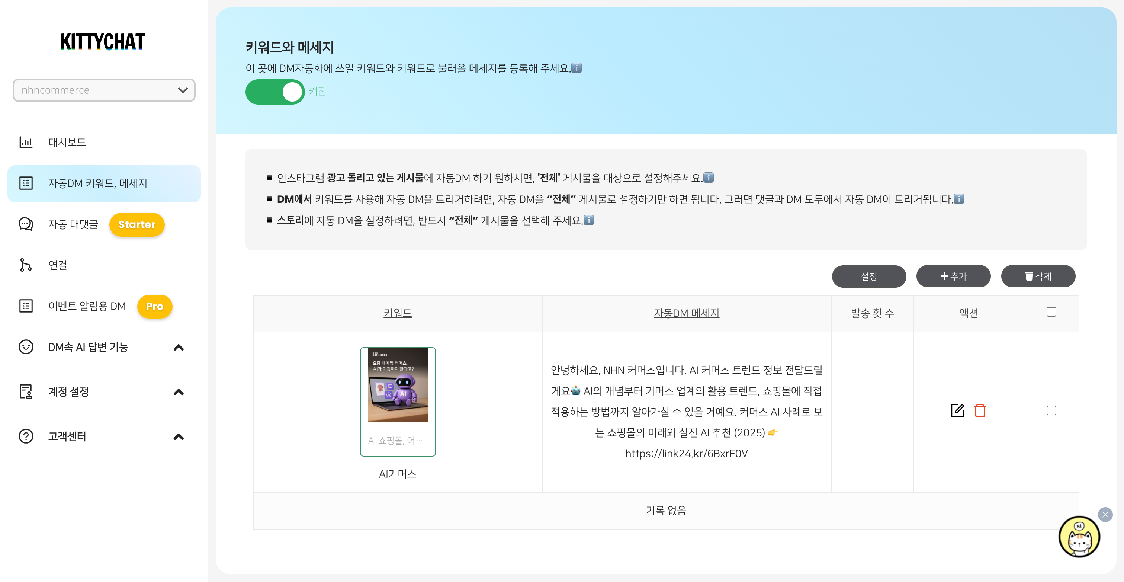Sort the table by 자동DM 메세지 column
Image resolution: width=1124 pixels, height=582 pixels.
click(687, 313)
